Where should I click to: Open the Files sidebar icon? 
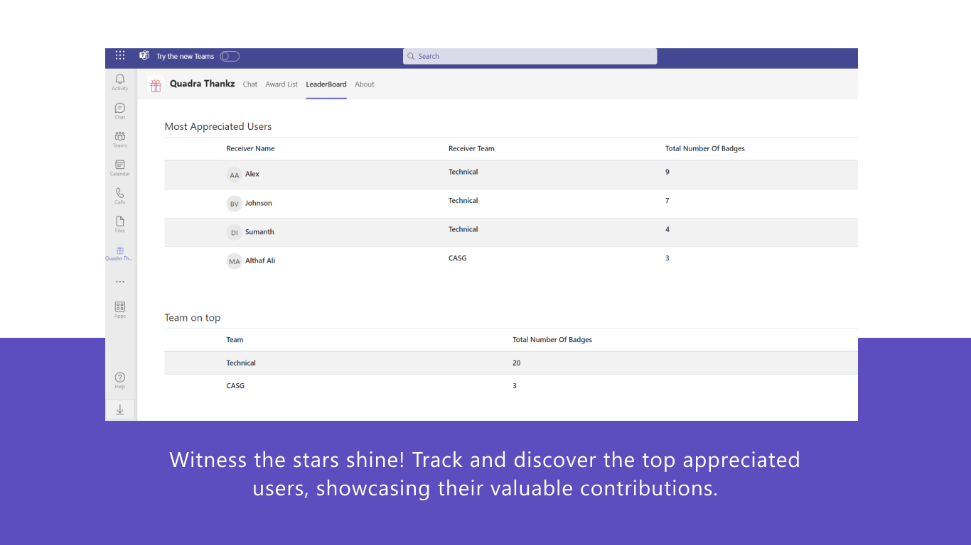click(119, 224)
